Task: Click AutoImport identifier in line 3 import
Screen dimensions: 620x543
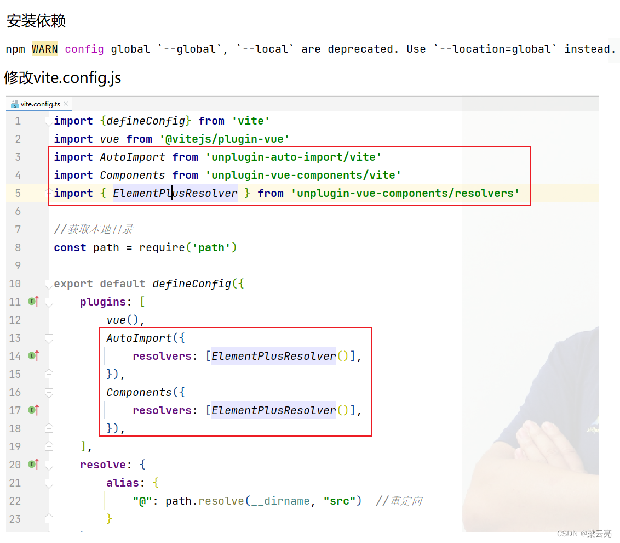Action: point(133,157)
